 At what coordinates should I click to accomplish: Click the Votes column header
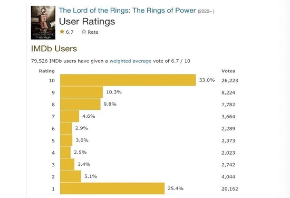point(228,71)
